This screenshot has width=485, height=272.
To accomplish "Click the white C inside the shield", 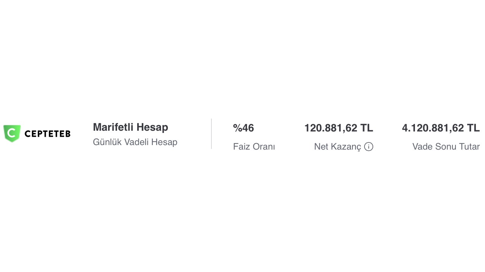I will (12, 133).
